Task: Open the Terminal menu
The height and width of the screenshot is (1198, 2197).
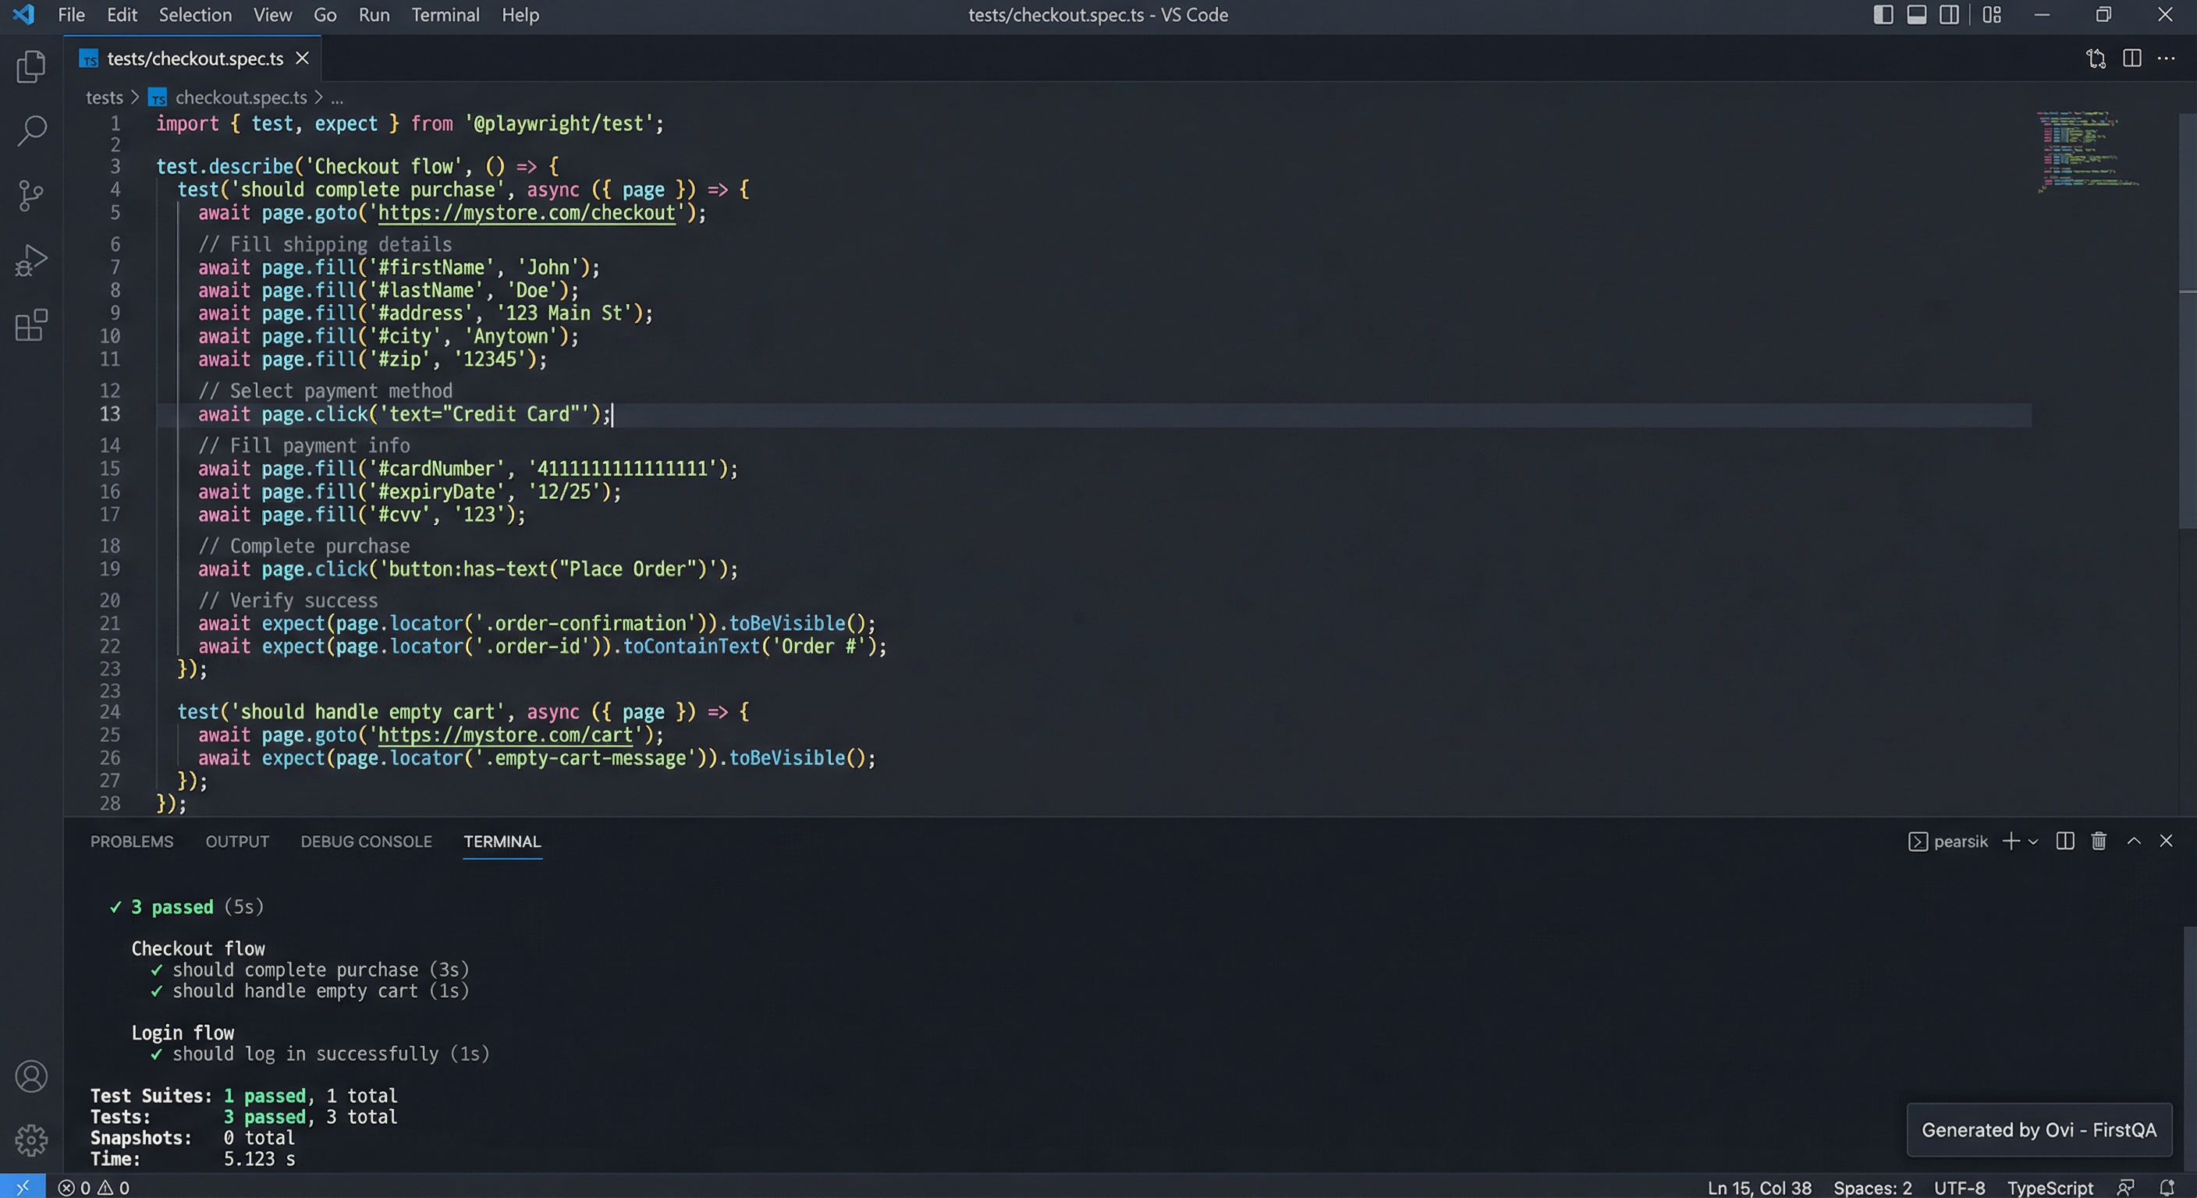Action: tap(445, 15)
